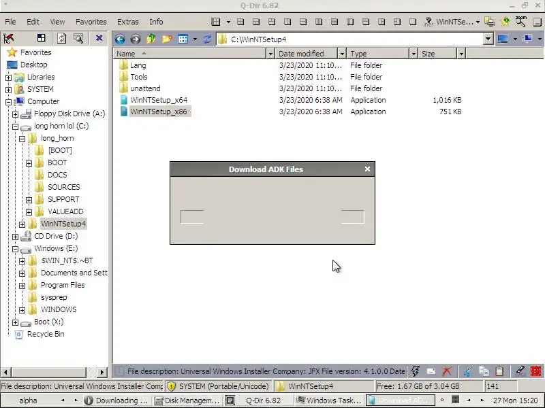
Task: Click the scissors cut icon
Action: click(x=467, y=371)
